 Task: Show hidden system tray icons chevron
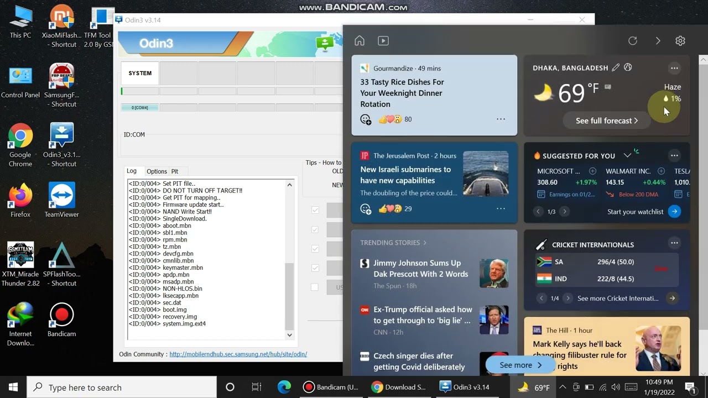pyautogui.click(x=563, y=387)
